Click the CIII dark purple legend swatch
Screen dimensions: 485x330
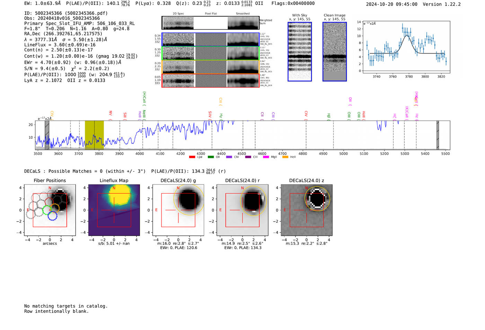click(x=248, y=157)
